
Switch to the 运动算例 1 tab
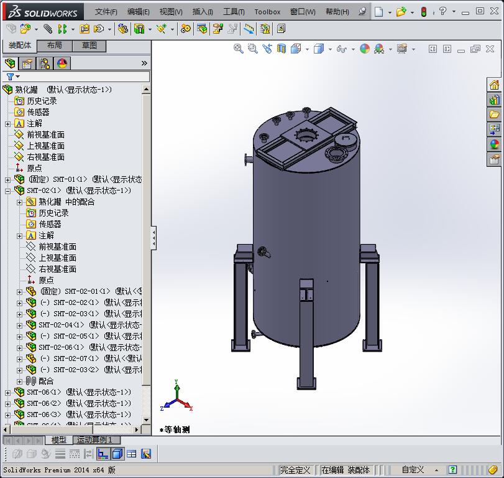[x=94, y=440]
